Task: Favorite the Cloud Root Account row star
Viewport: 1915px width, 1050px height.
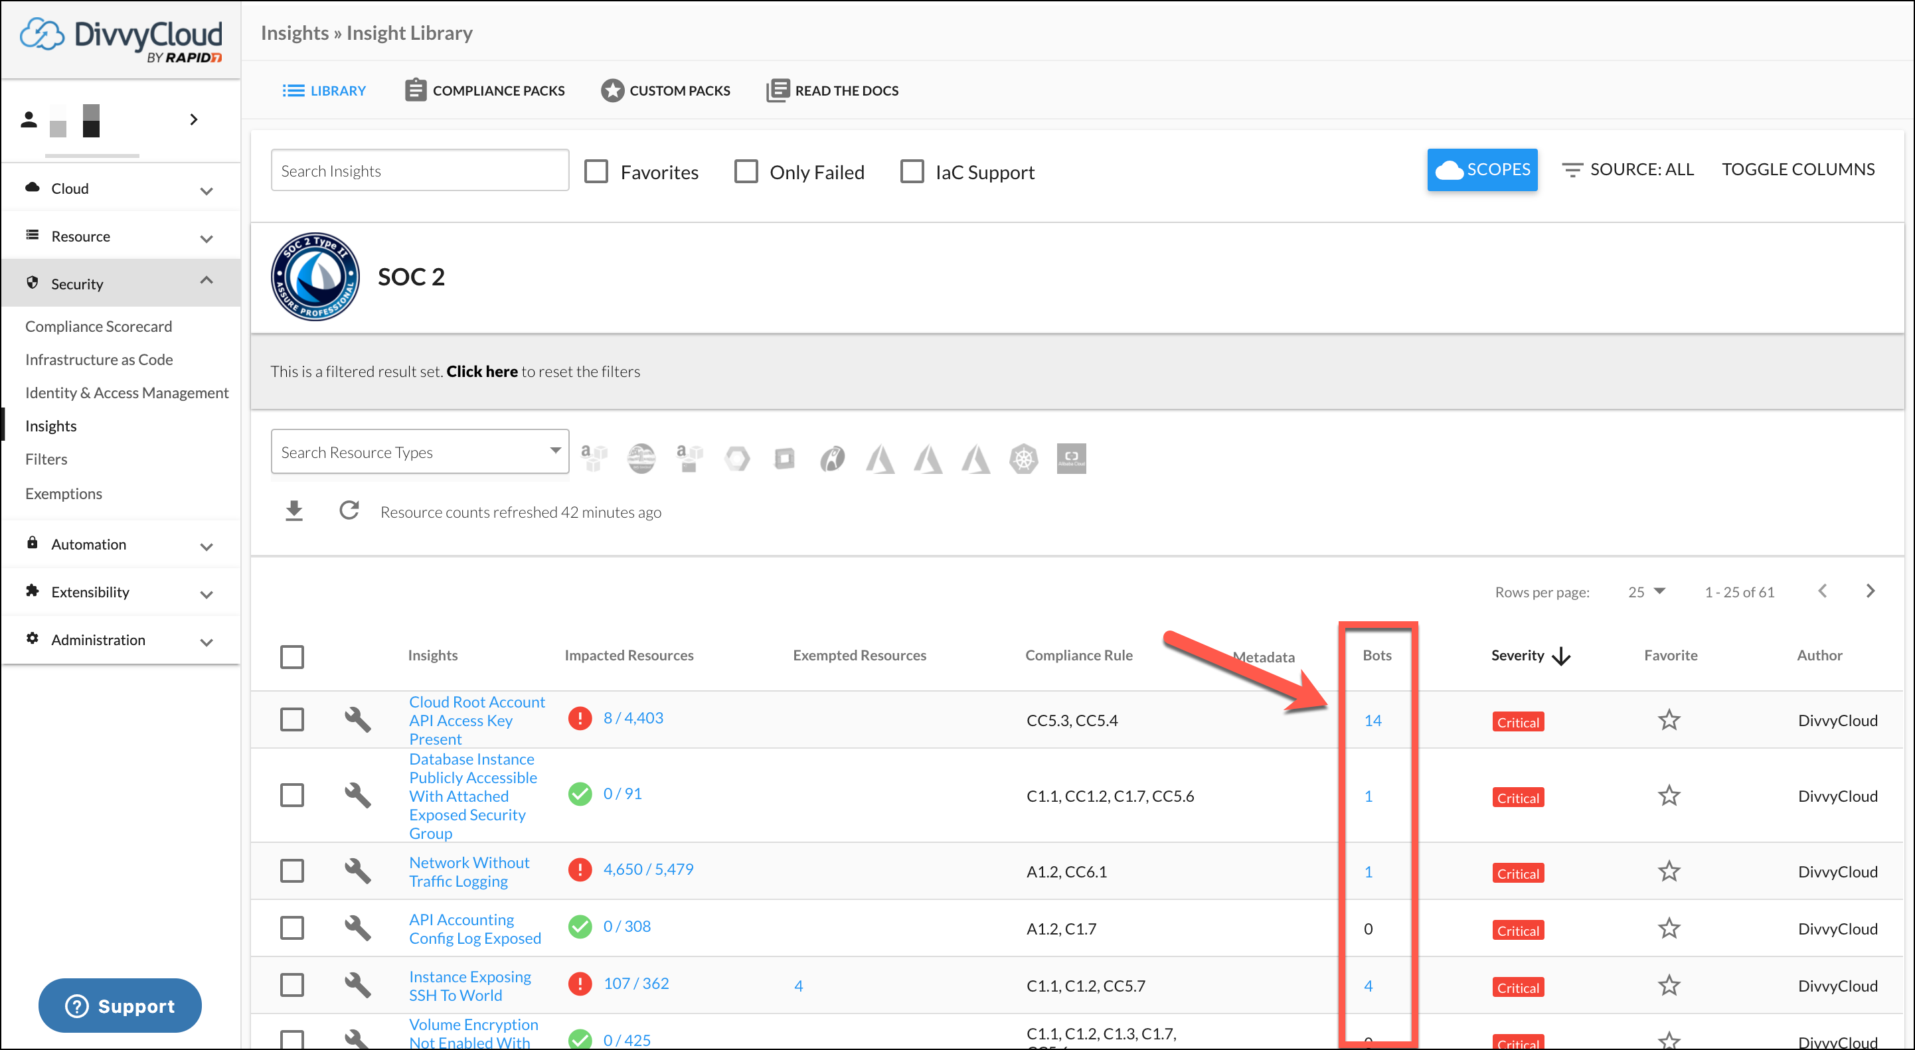Action: coord(1669,719)
